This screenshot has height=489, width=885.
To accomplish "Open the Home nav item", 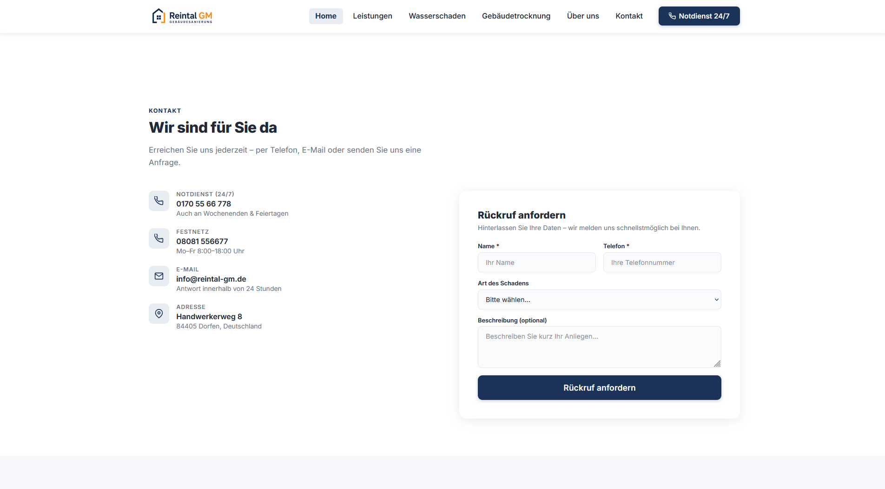I will coord(326,16).
